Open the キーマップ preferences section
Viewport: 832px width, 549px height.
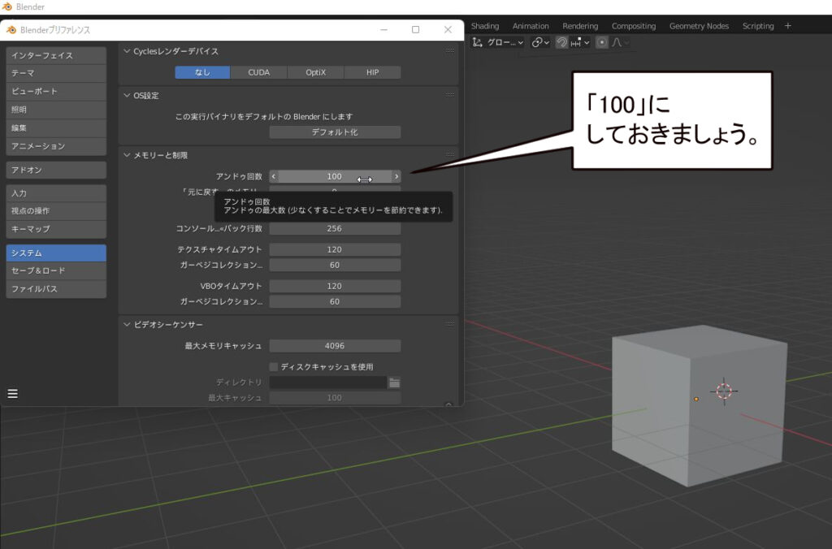[56, 229]
